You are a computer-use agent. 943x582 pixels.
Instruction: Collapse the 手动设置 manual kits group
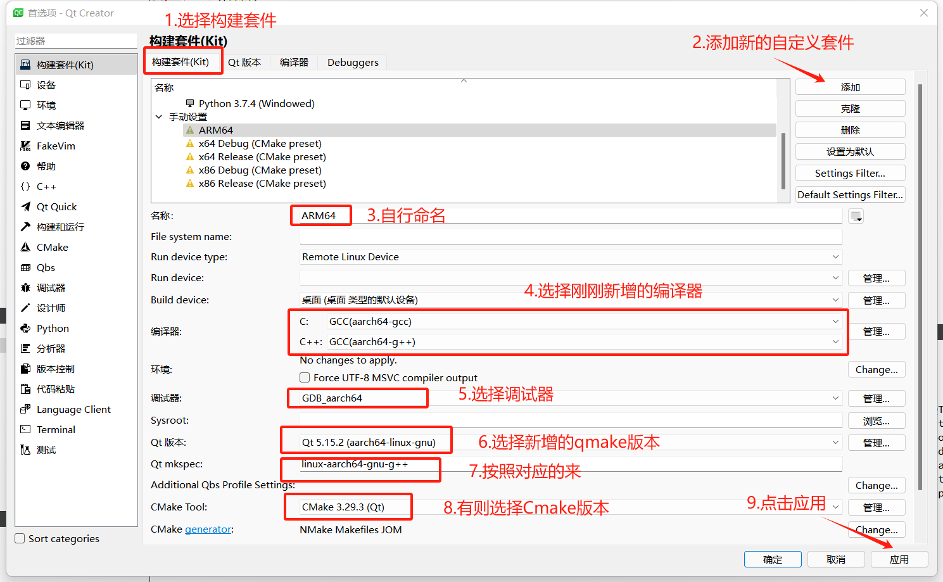pos(159,117)
